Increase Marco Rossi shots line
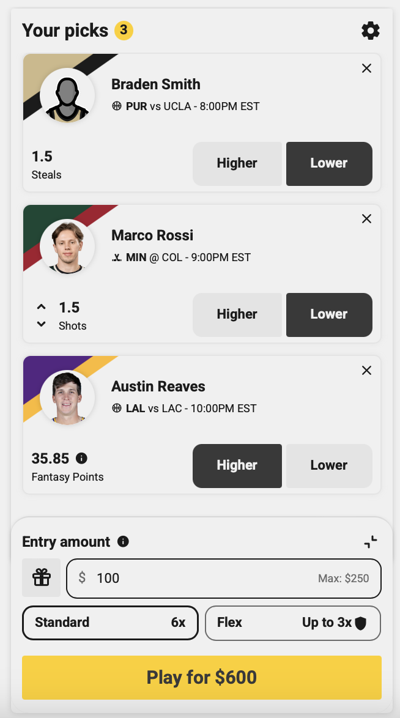 (41, 306)
